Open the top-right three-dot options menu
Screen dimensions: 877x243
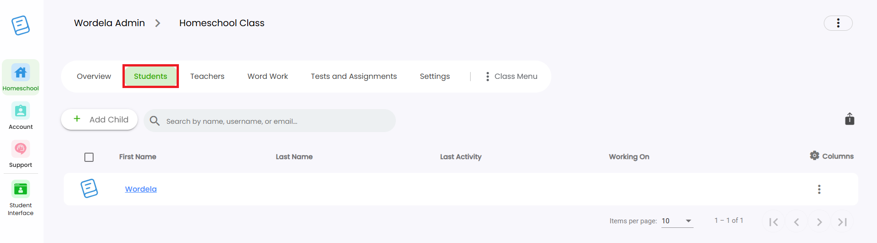[838, 23]
